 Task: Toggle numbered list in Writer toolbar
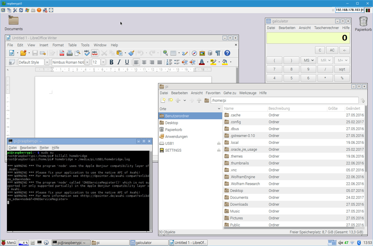coord(169,62)
